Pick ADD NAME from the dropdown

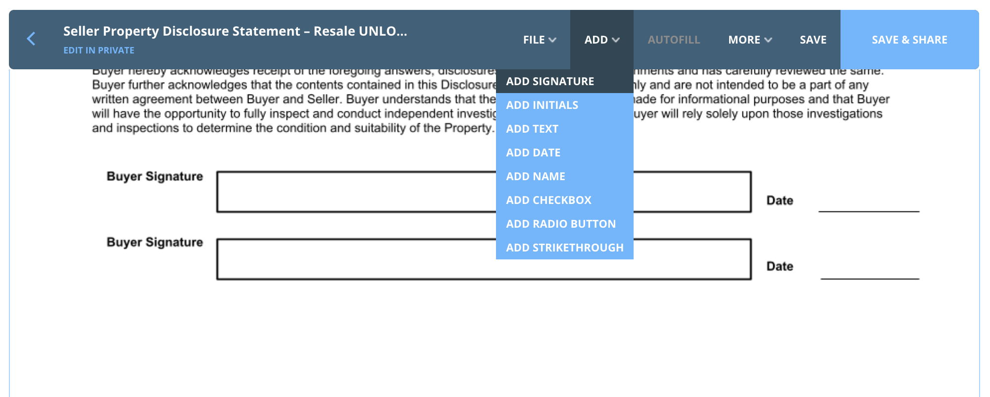[536, 176]
